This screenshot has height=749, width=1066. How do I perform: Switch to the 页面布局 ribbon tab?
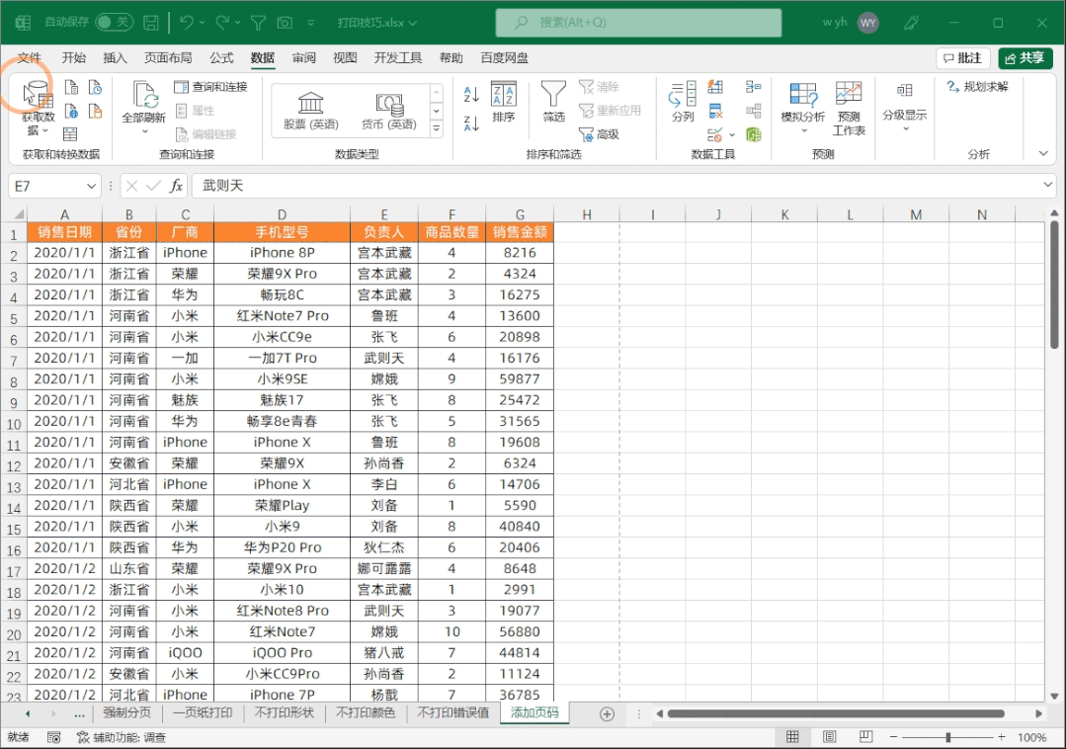pos(168,57)
